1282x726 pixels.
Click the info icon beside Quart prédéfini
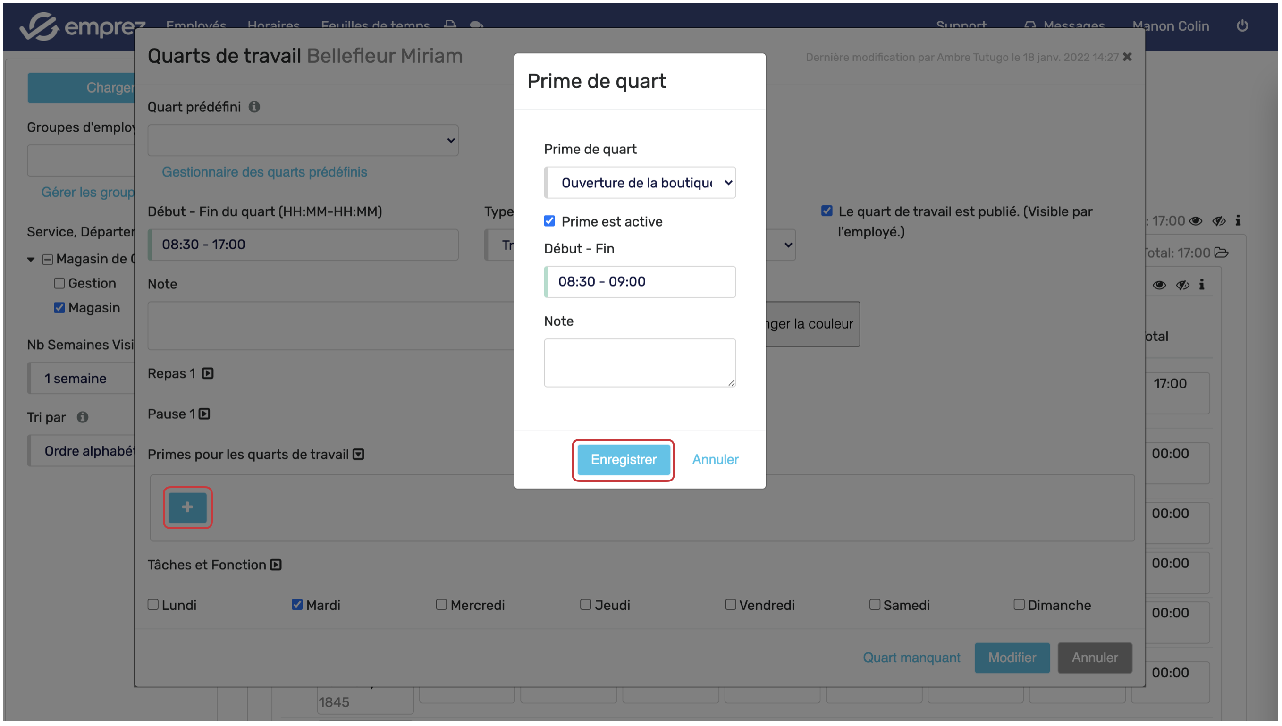(254, 107)
